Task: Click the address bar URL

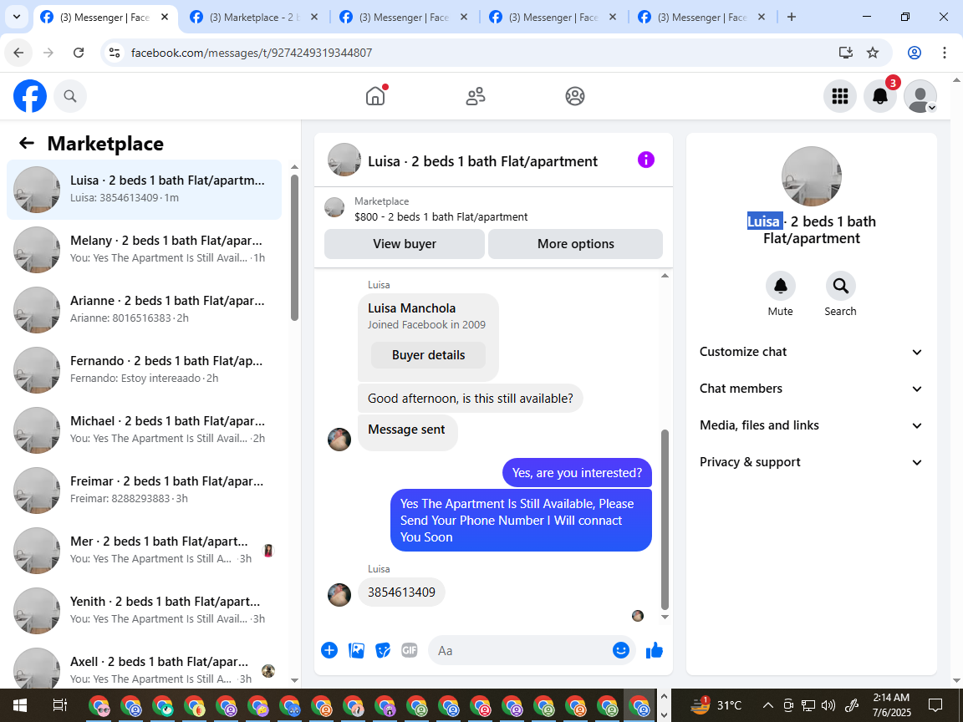Action: pyautogui.click(x=252, y=53)
